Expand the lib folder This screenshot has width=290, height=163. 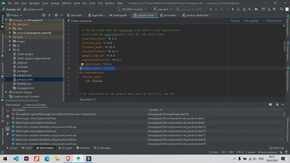click(x=10, y=50)
